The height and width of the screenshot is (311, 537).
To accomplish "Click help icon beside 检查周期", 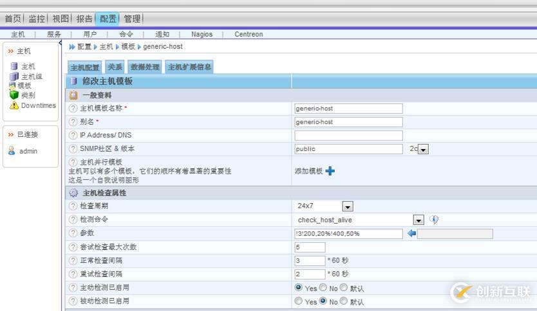I will click(73, 206).
